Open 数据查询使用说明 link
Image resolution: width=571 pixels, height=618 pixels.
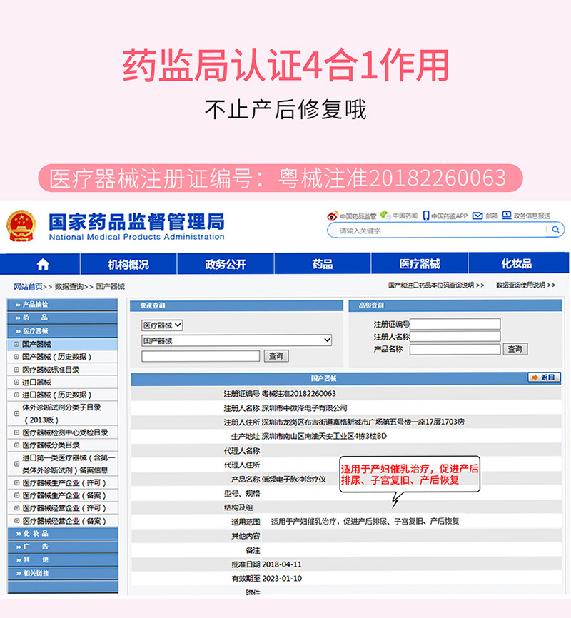point(525,285)
